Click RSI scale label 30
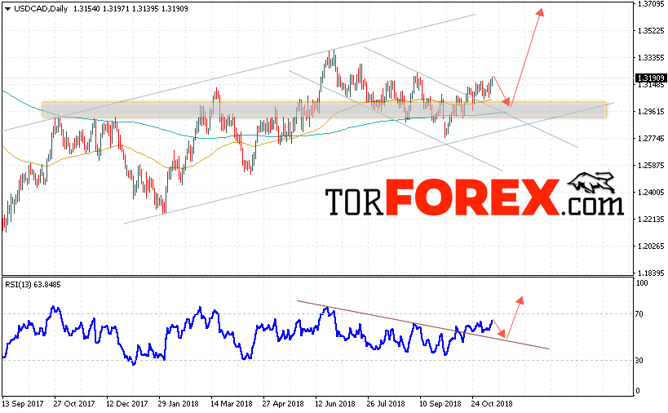Image resolution: width=668 pixels, height=413 pixels. point(639,361)
